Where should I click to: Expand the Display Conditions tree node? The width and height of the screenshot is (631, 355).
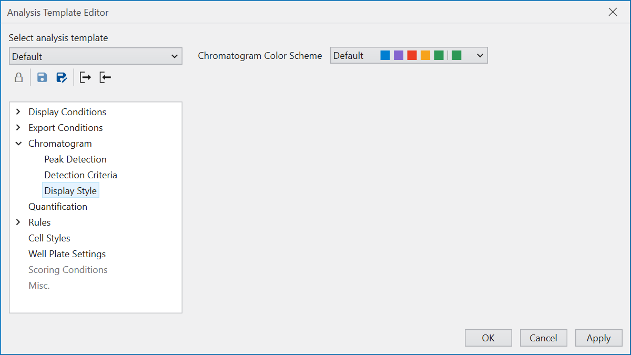point(18,111)
